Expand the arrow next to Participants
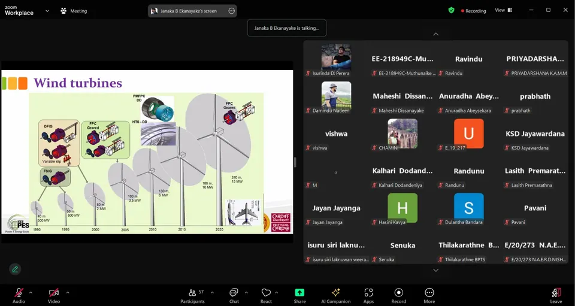This screenshot has width=575, height=306. click(212, 292)
